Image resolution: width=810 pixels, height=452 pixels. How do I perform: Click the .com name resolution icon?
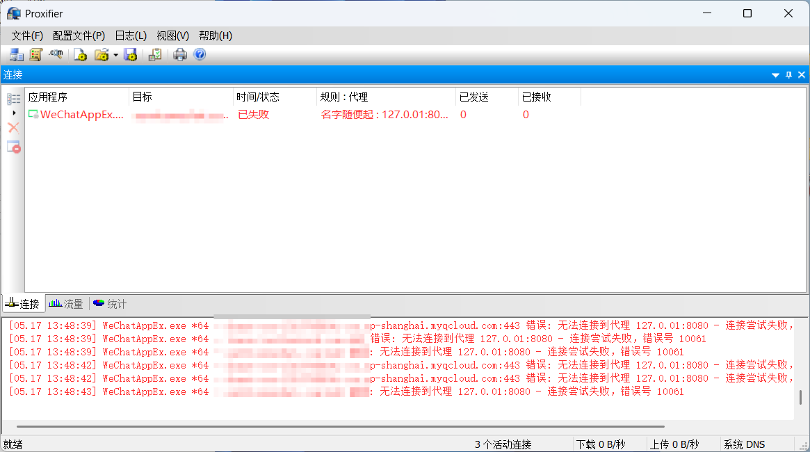click(56, 55)
